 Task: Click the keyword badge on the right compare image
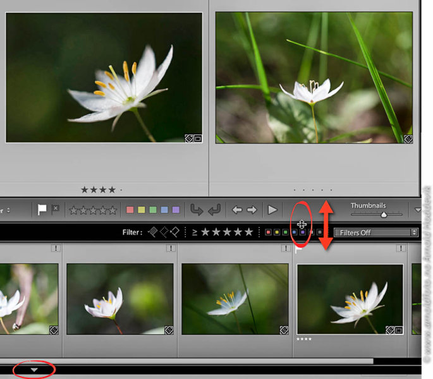click(x=408, y=139)
